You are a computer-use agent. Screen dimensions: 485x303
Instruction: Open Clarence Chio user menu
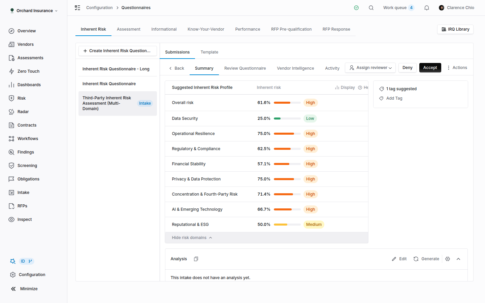[x=456, y=8]
